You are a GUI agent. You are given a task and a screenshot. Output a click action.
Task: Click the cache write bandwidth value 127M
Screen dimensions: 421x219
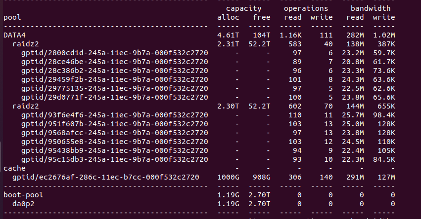click(x=384, y=177)
